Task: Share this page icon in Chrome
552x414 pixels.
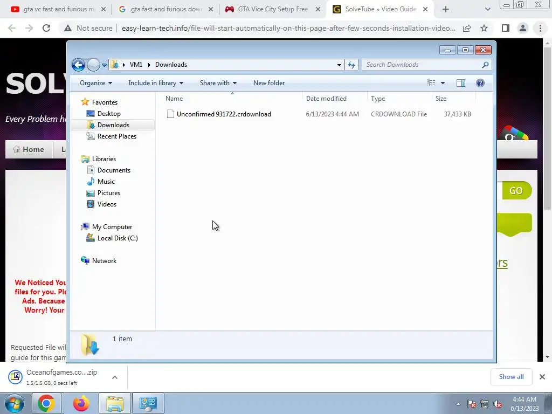Action: [467, 28]
